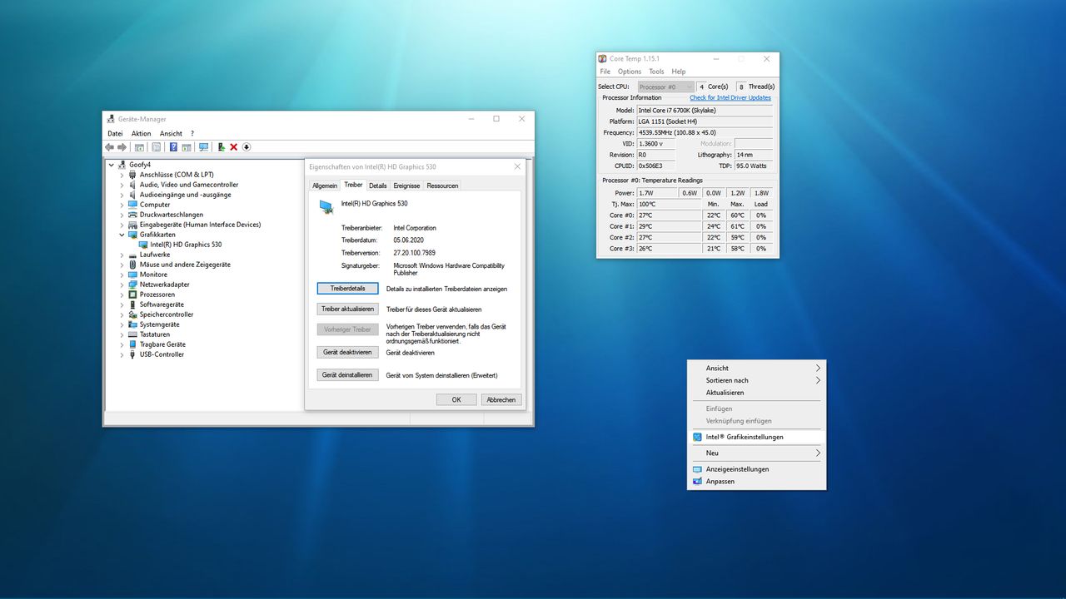
Task: Expand Anschlüsse (COM & LPT) node
Action: click(122, 175)
